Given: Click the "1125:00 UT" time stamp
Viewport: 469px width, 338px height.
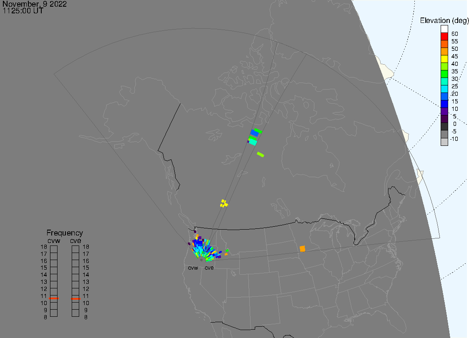Looking at the screenshot, I should click(x=23, y=11).
